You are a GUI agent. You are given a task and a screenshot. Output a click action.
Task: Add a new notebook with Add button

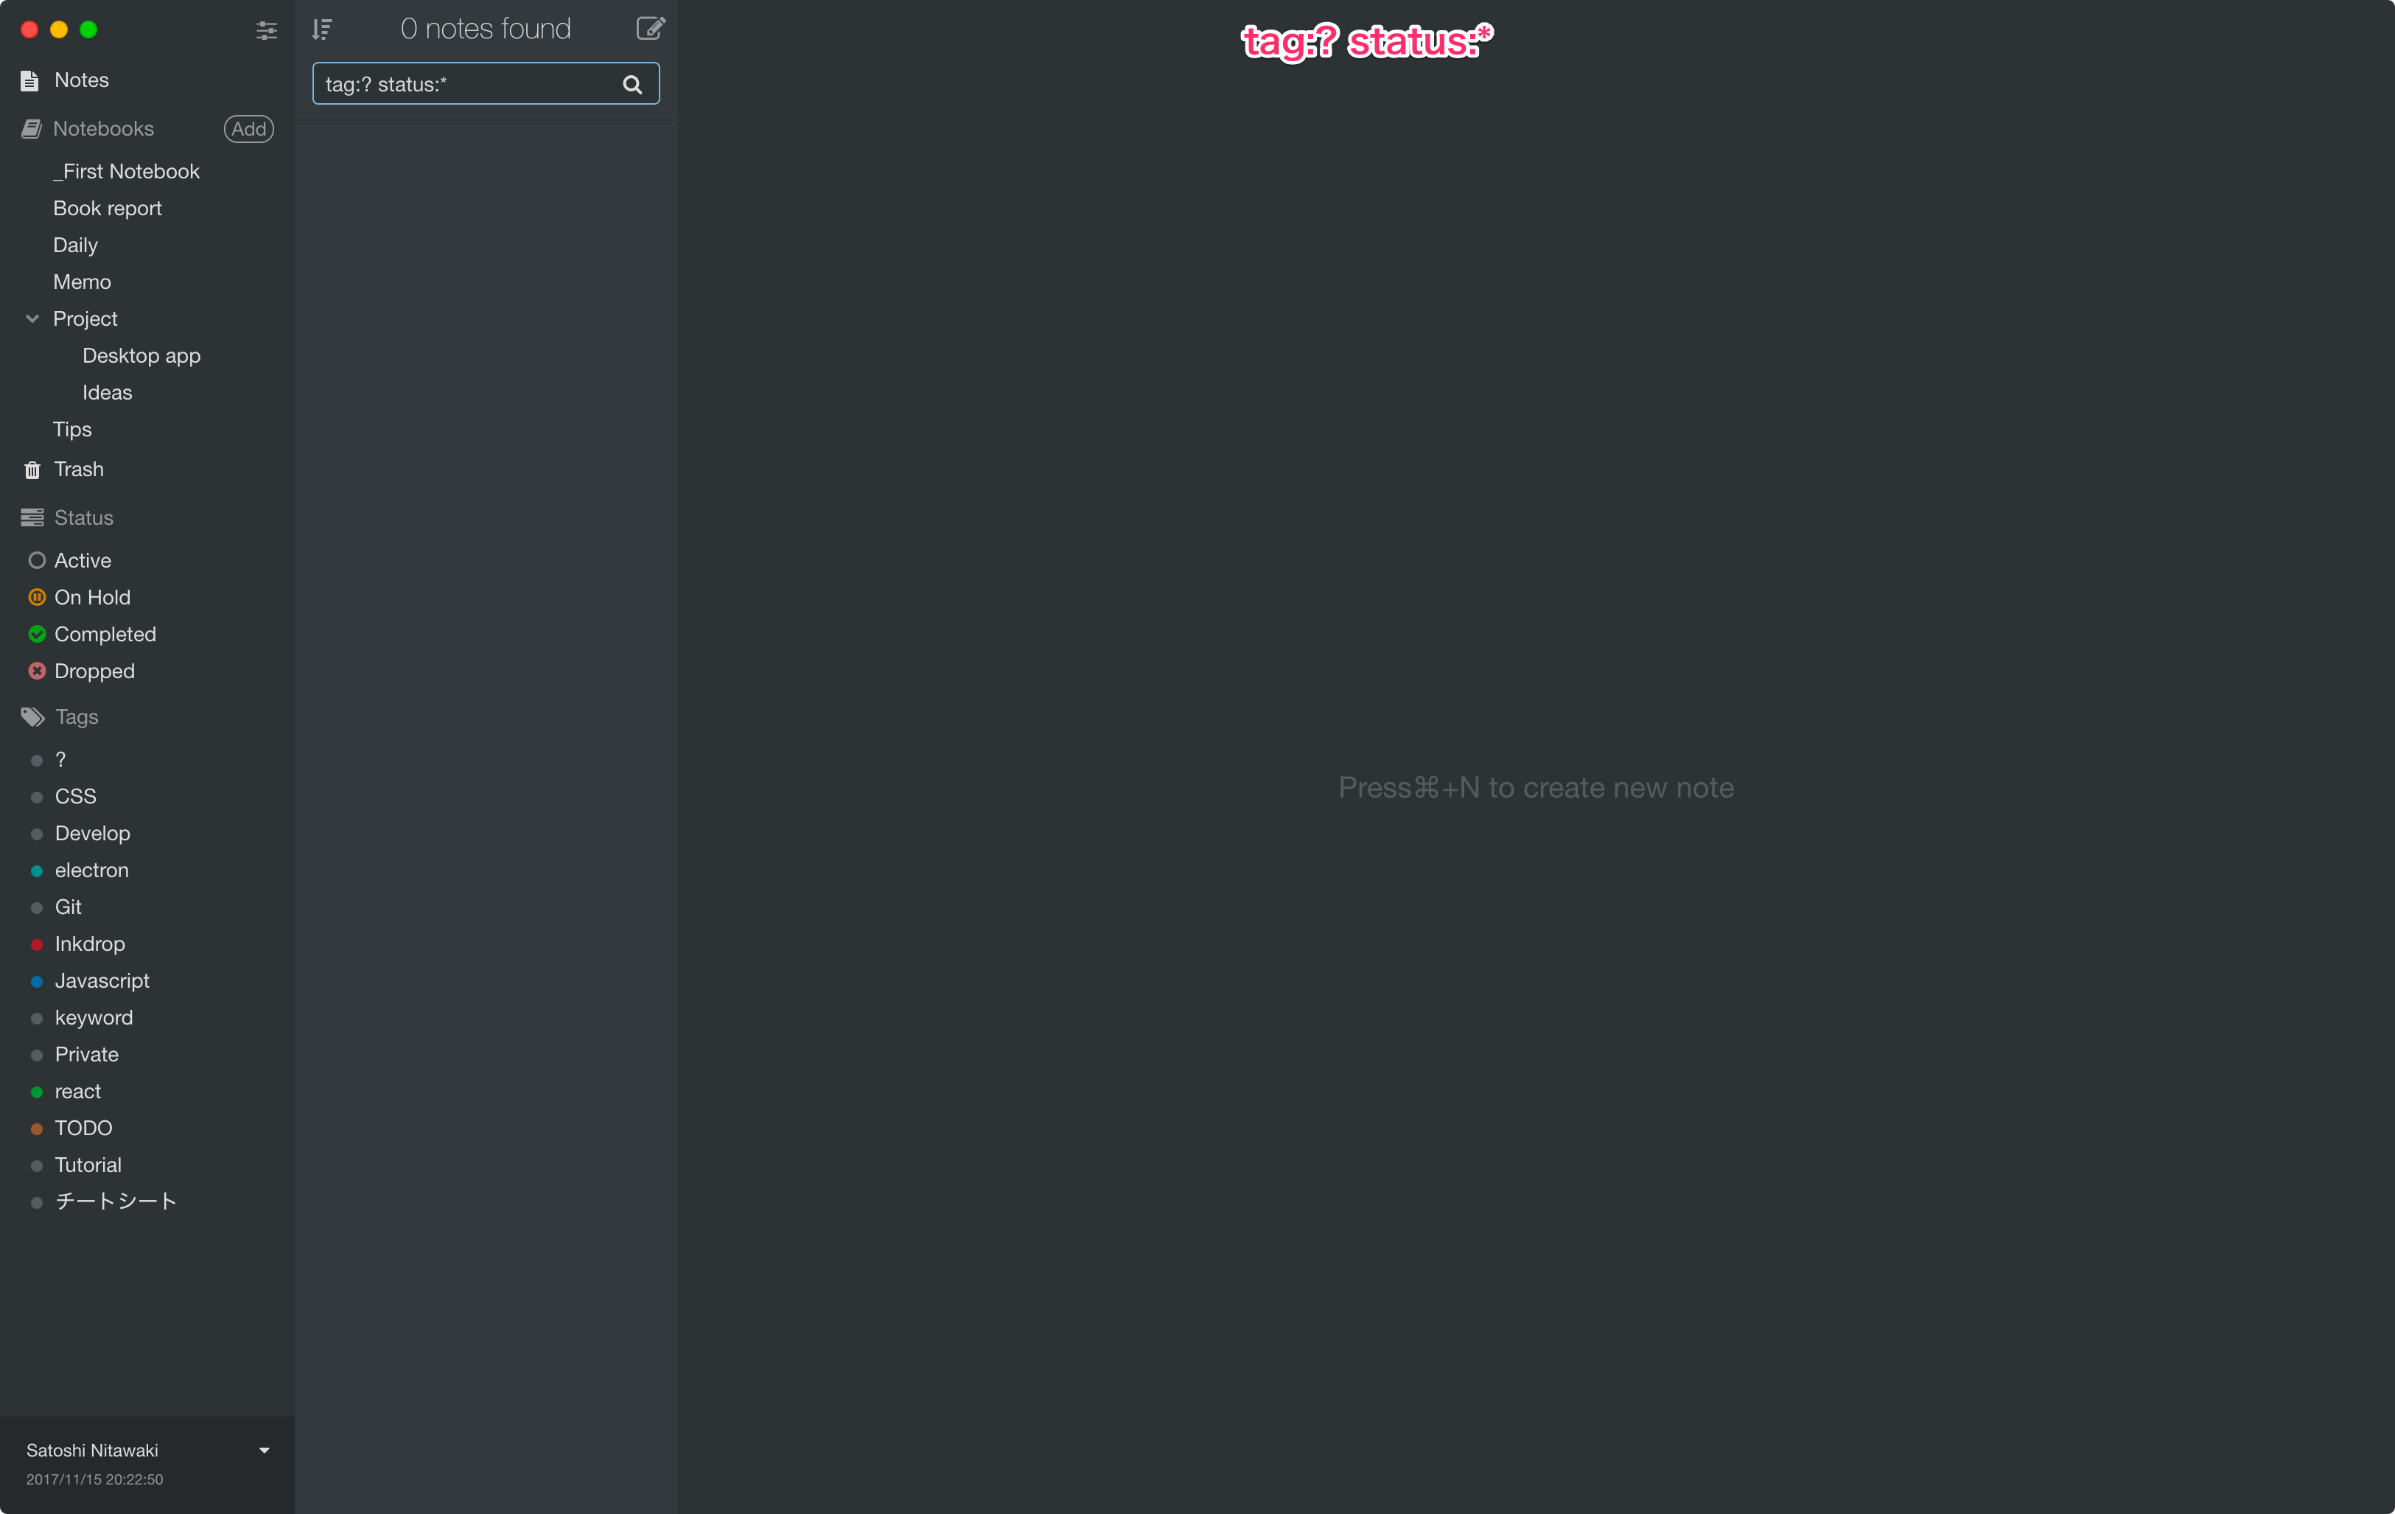[x=248, y=128]
